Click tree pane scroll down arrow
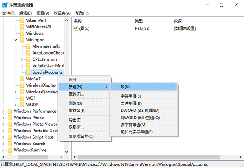244x168 pixels. [x=67, y=152]
